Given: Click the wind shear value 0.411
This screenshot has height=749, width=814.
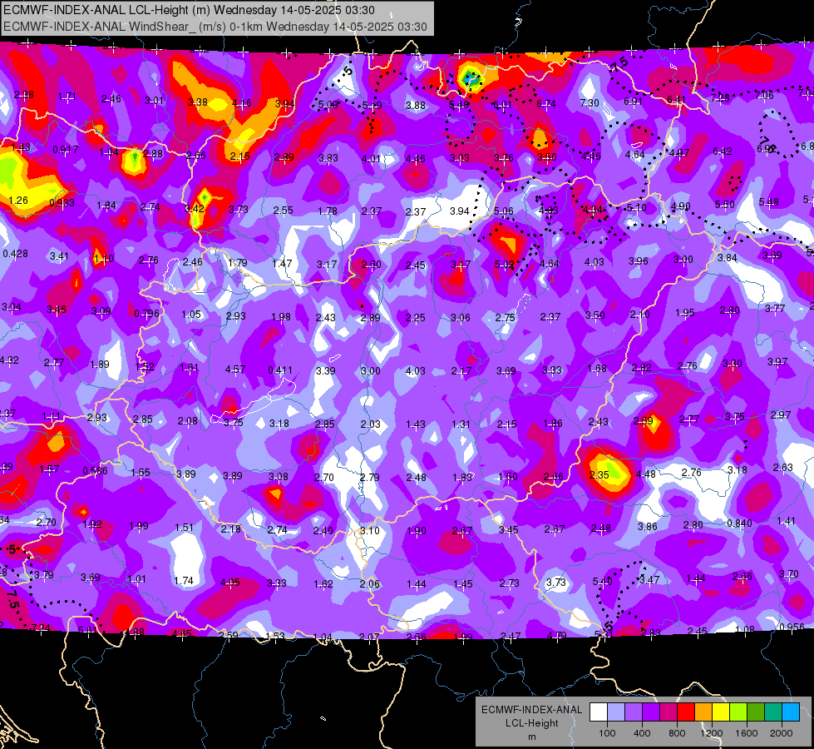Looking at the screenshot, I should pos(280,370).
